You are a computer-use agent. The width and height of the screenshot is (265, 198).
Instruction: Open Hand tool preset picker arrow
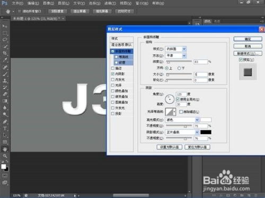13,12
